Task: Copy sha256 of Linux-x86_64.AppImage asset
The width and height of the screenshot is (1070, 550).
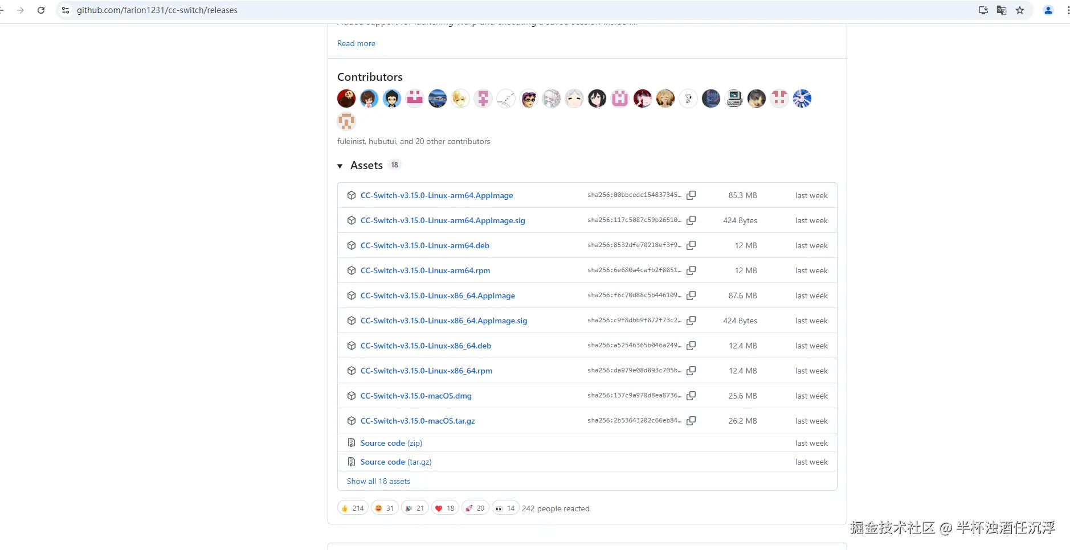Action: 691,295
